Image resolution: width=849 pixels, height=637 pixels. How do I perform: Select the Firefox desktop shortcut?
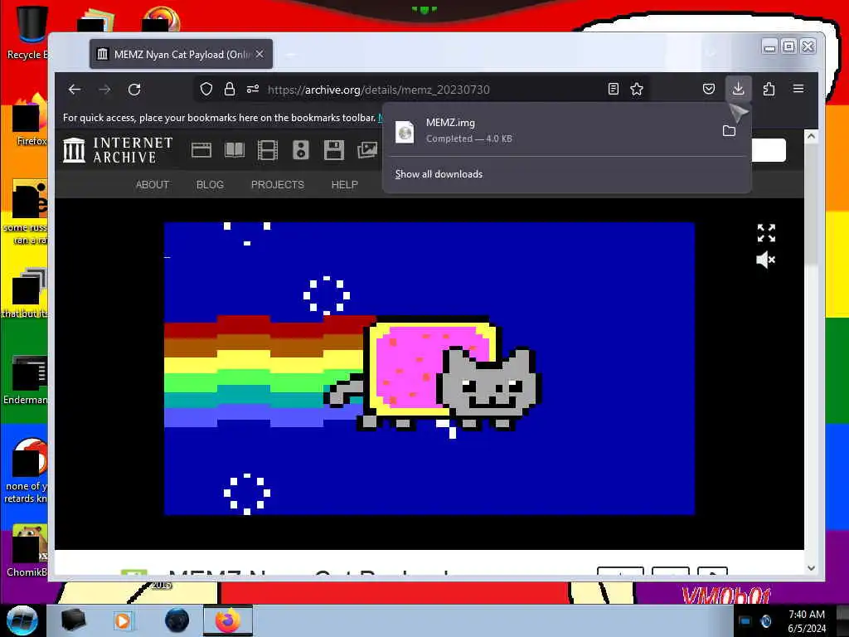(x=30, y=120)
